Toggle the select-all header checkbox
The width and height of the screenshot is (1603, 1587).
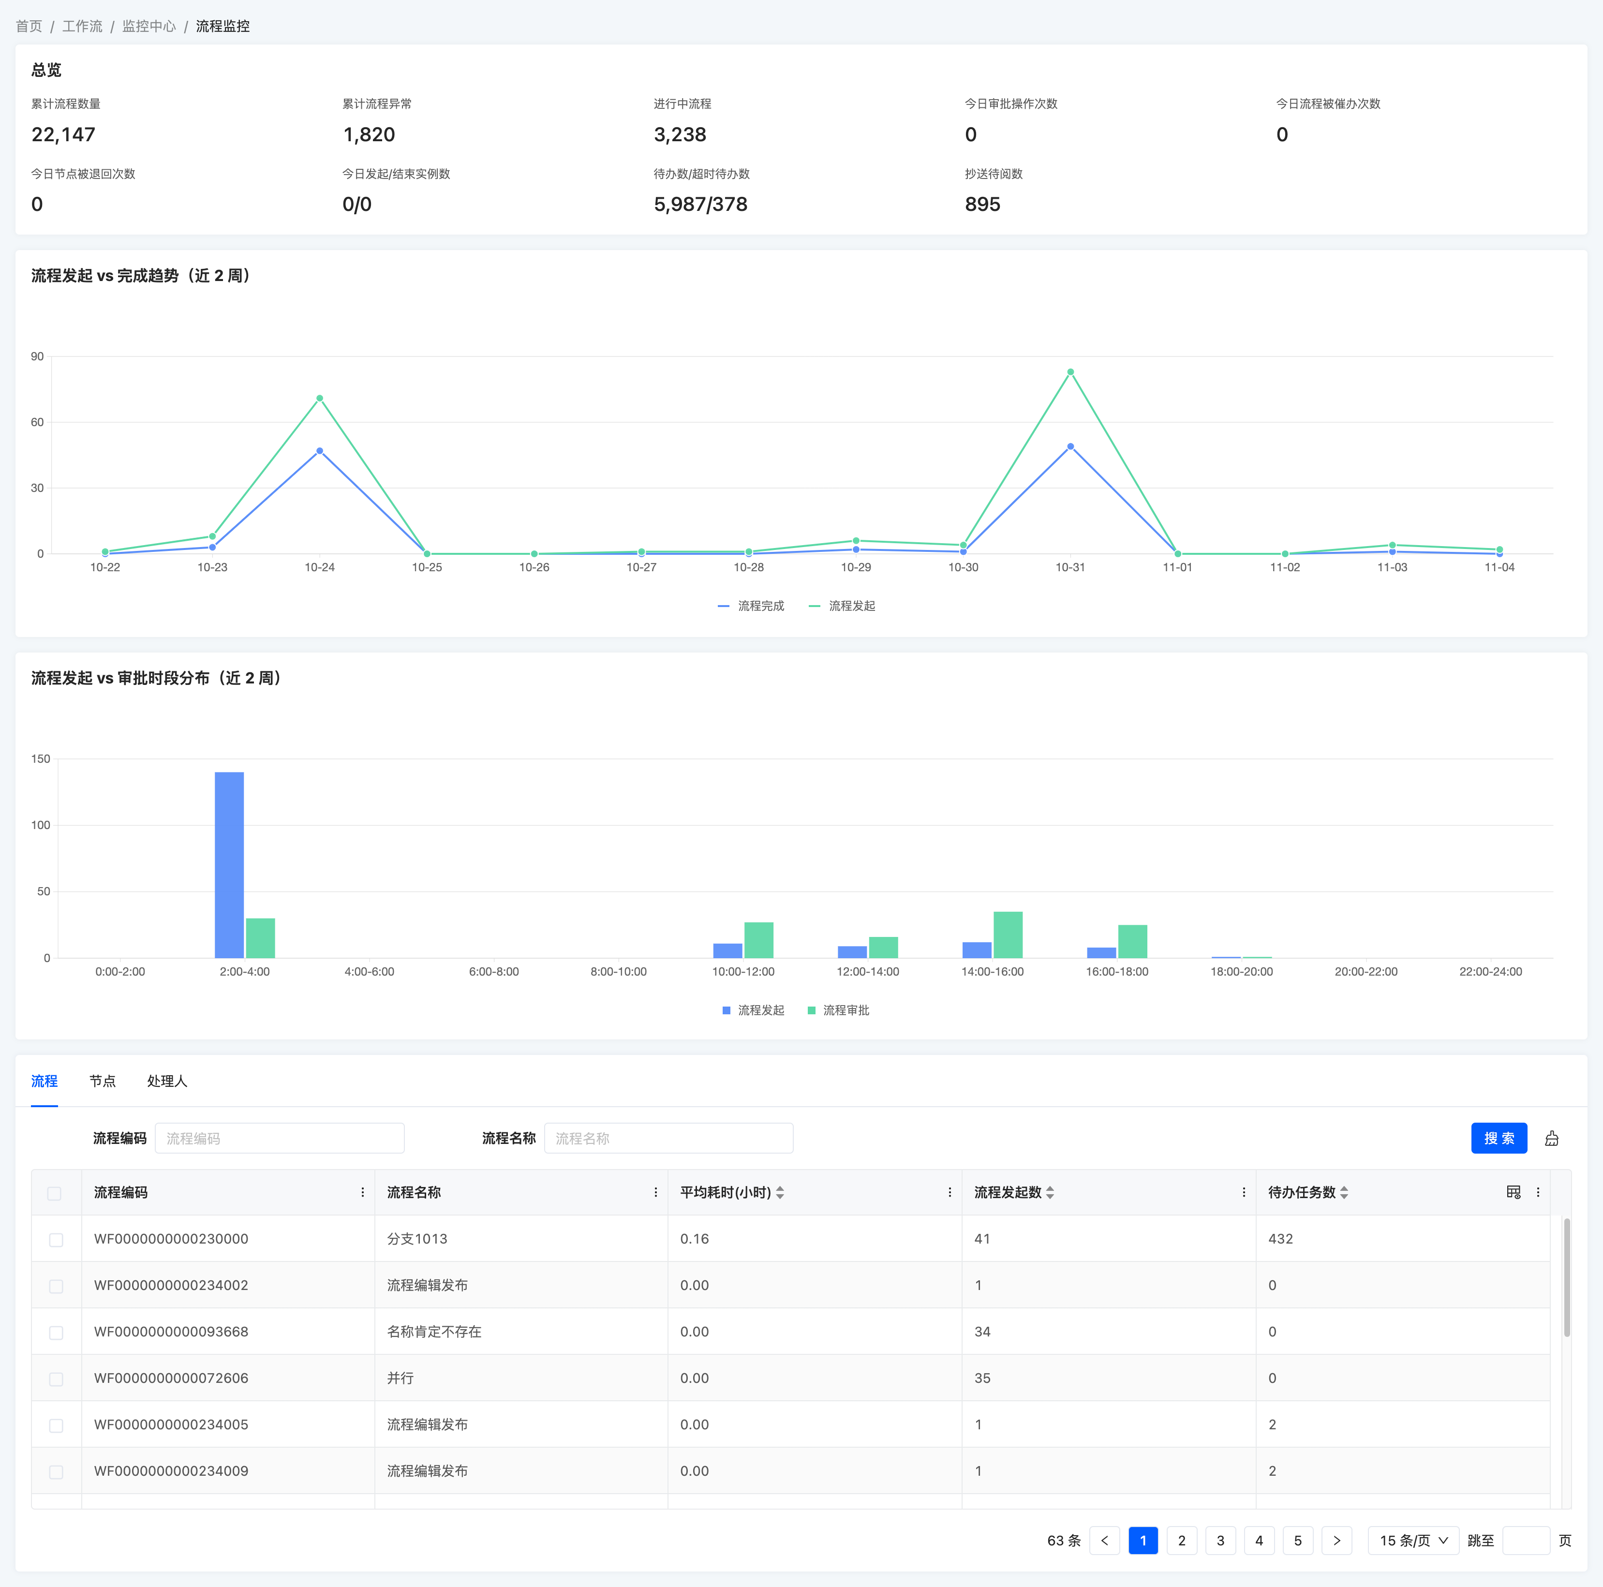(x=55, y=1193)
